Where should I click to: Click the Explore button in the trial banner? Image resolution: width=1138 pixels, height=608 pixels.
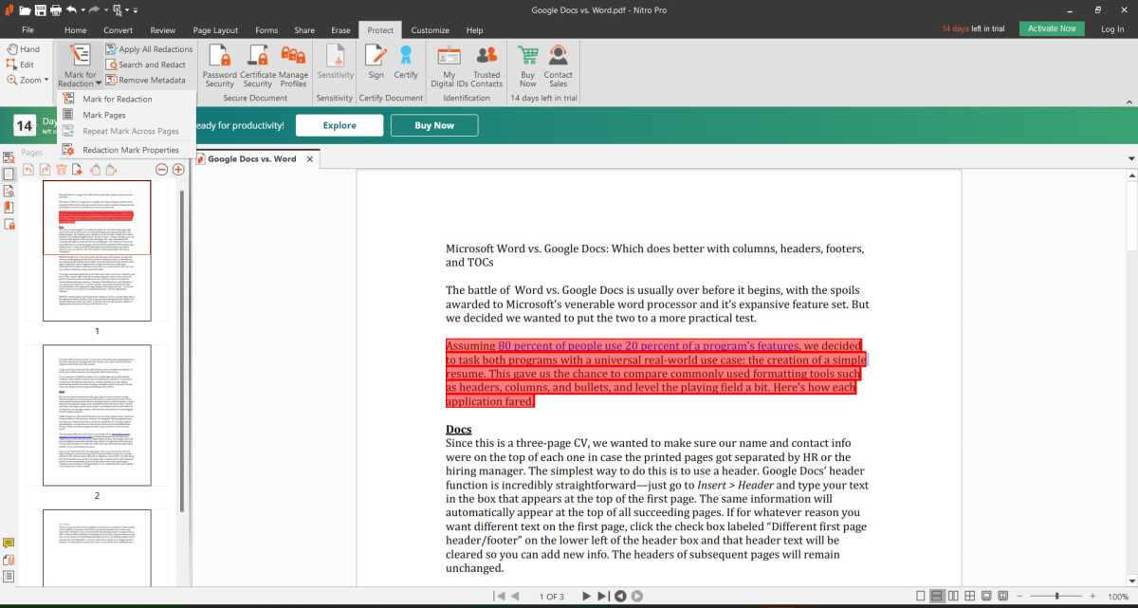[x=340, y=125]
